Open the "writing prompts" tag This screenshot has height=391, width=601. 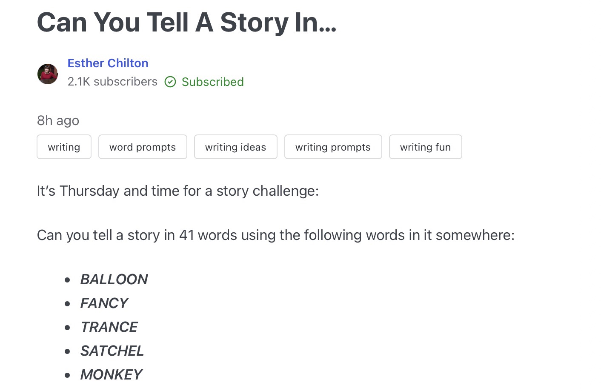click(x=333, y=147)
